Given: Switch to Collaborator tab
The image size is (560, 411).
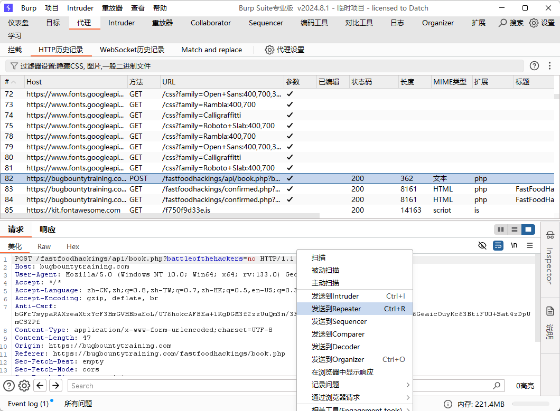Looking at the screenshot, I should (211, 23).
